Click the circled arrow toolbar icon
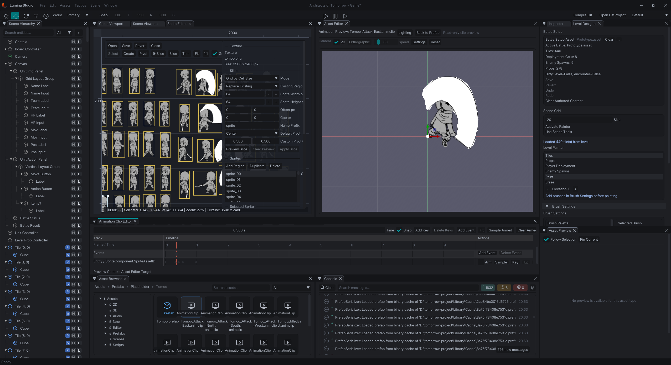The height and width of the screenshot is (365, 671). point(46,16)
